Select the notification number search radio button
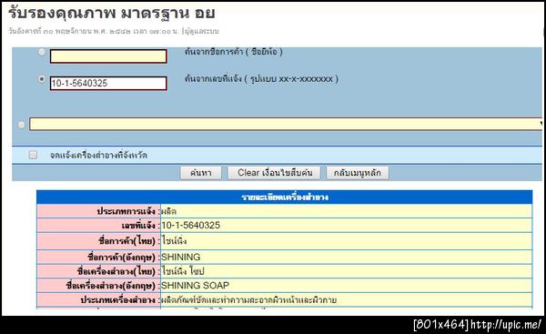 pyautogui.click(x=42, y=79)
